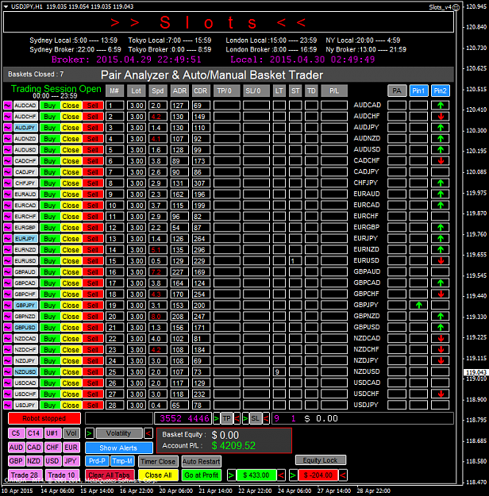
Task: Click green up arrow in AUDCAD Pin2 cell
Action: [x=441, y=106]
